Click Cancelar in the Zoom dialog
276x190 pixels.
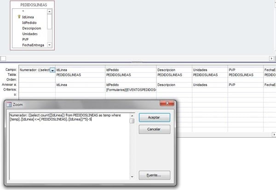coord(155,129)
